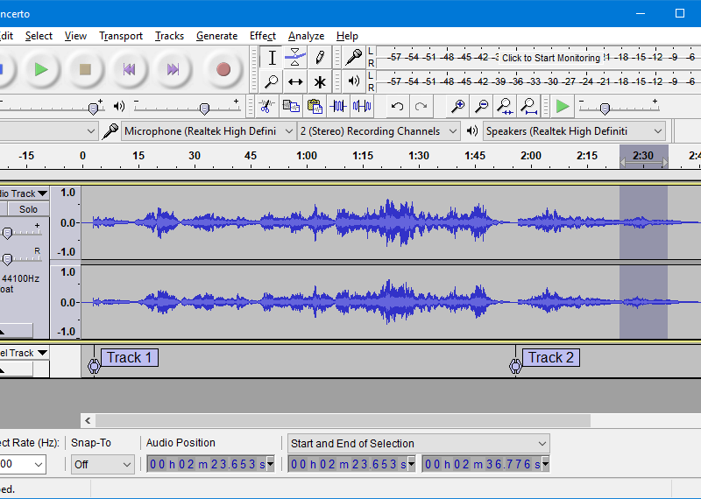Click the Silence audio selection icon

[x=361, y=107]
